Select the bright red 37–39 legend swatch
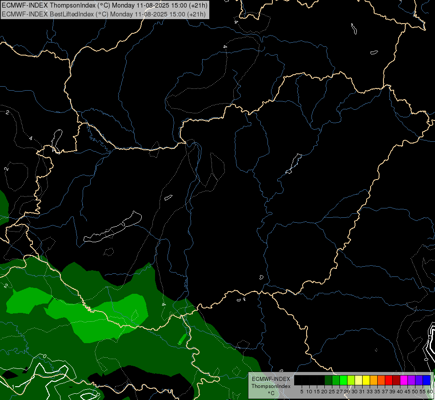 (x=389, y=380)
